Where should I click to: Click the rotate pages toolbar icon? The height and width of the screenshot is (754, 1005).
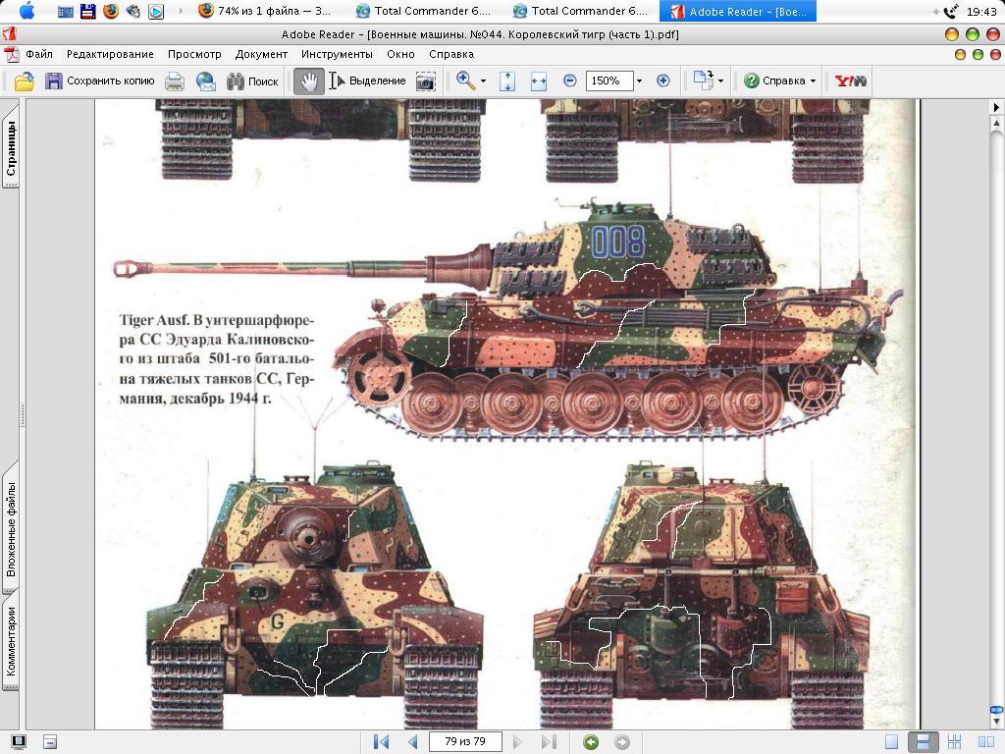[x=703, y=81]
